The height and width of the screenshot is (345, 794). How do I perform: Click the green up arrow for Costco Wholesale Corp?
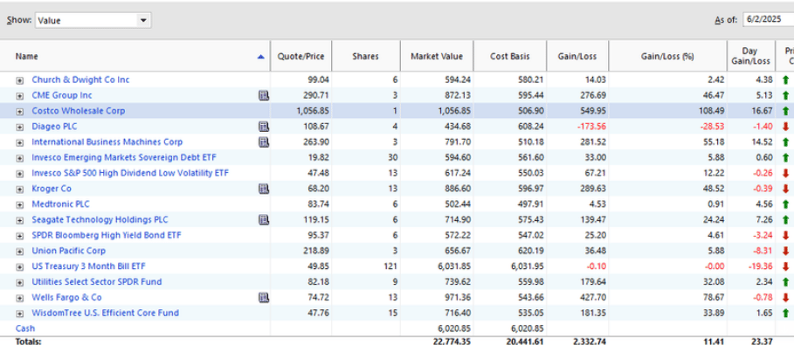tap(785, 111)
